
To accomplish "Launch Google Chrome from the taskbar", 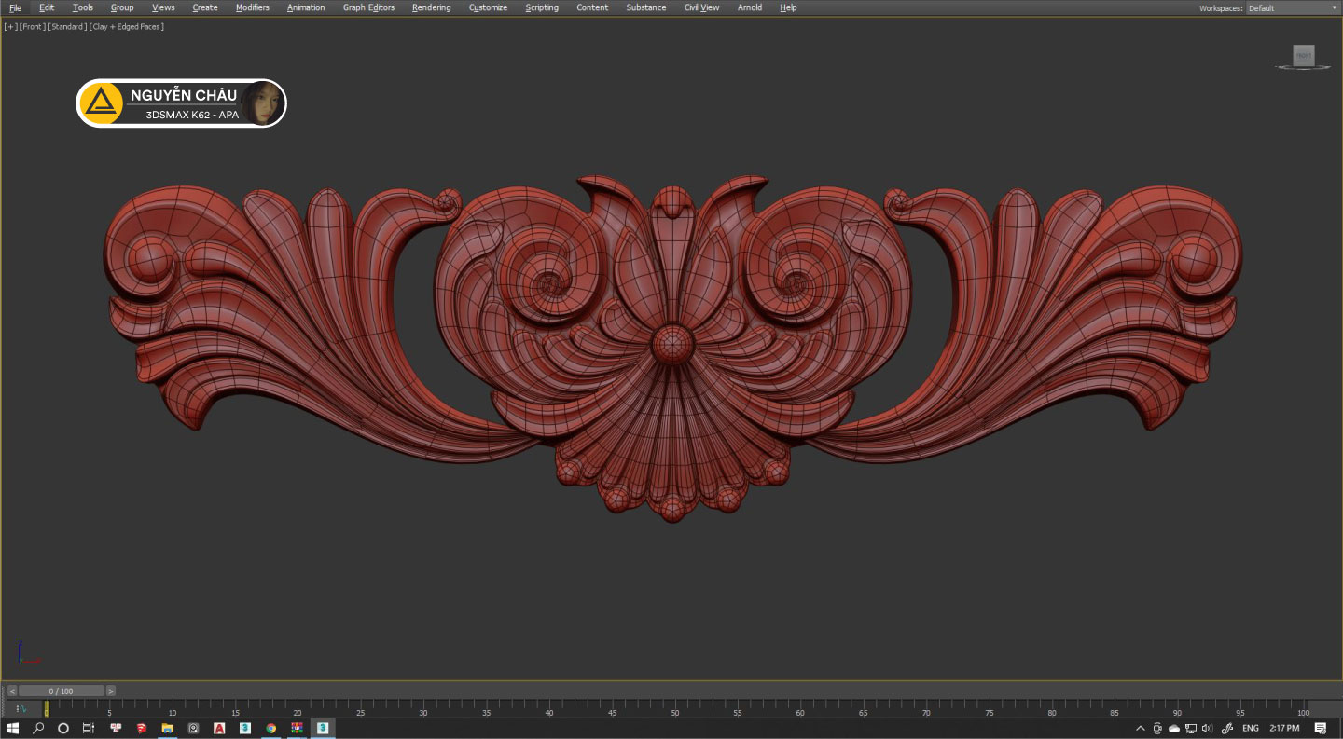I will [270, 728].
